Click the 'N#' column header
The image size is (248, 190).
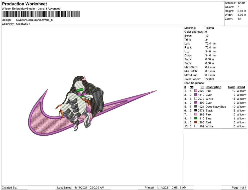pyautogui.click(x=192, y=87)
